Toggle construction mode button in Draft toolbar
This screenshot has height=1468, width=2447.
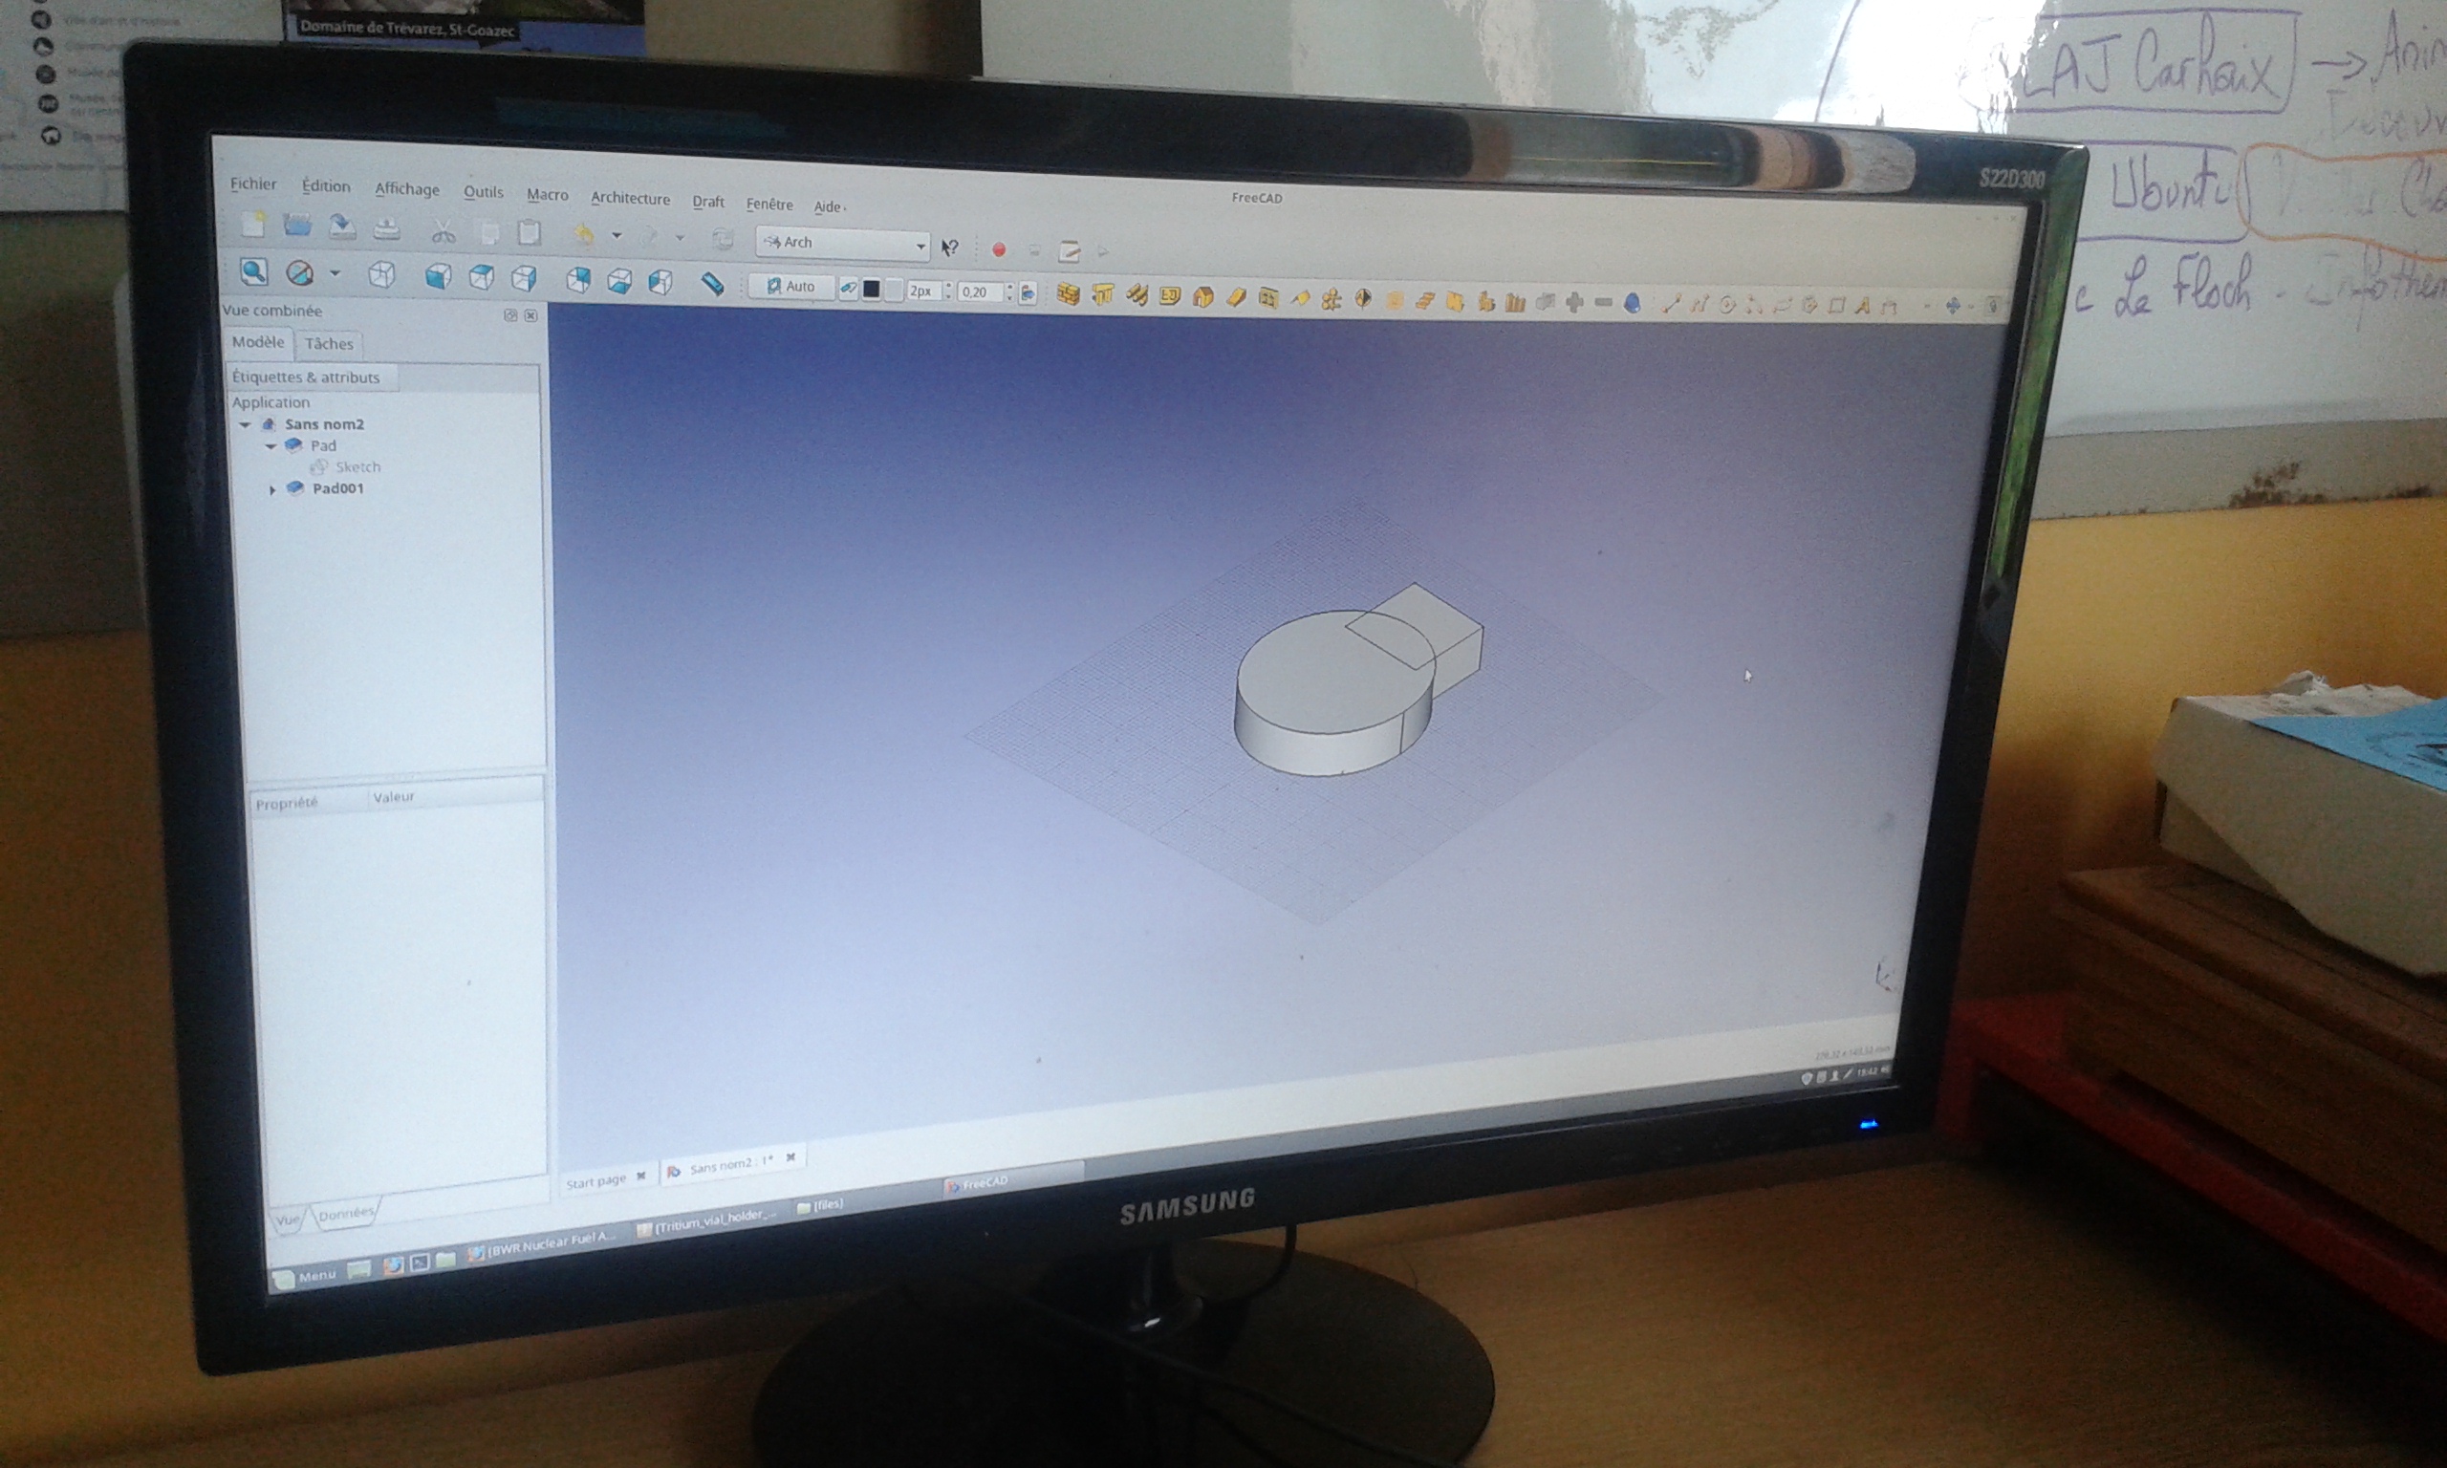click(x=849, y=288)
